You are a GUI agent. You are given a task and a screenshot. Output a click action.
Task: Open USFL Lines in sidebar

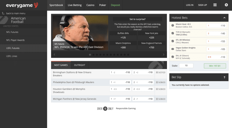point(24,56)
